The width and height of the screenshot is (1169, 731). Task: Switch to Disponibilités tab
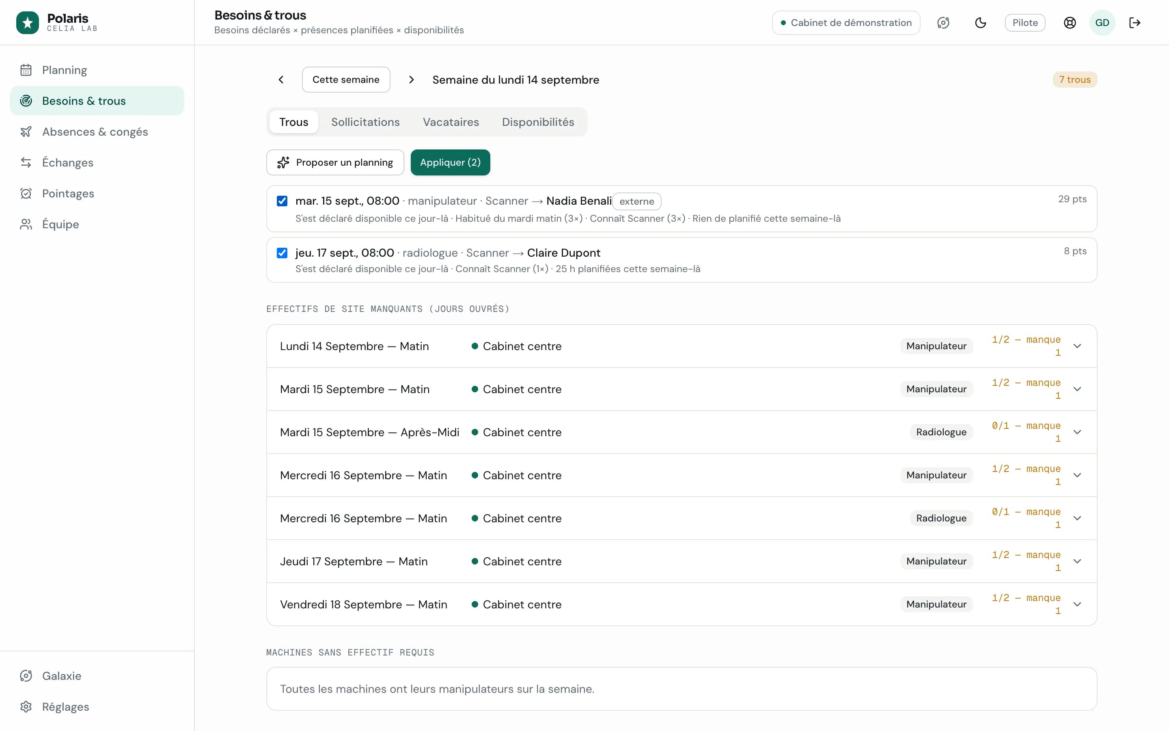pos(538,122)
